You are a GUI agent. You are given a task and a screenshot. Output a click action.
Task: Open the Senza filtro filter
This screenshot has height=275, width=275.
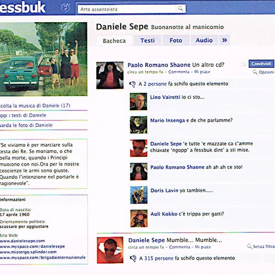tap(264, 247)
